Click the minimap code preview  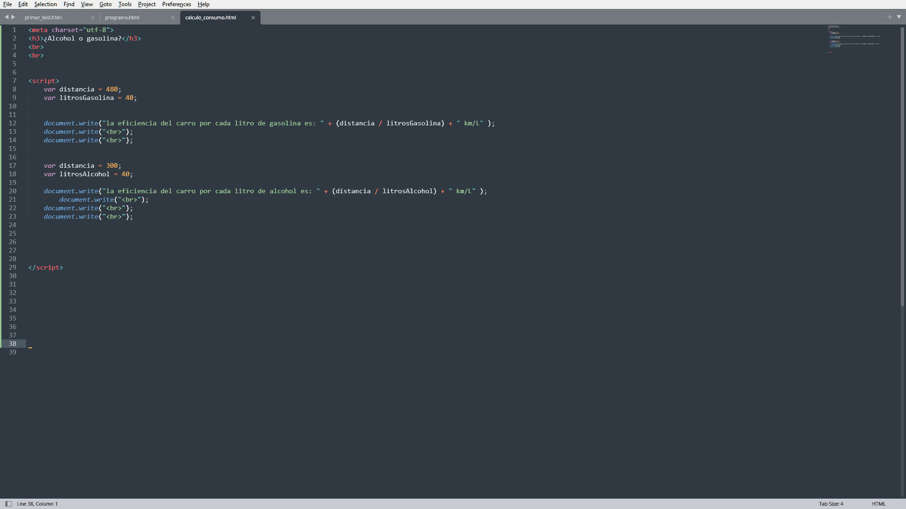(854, 39)
